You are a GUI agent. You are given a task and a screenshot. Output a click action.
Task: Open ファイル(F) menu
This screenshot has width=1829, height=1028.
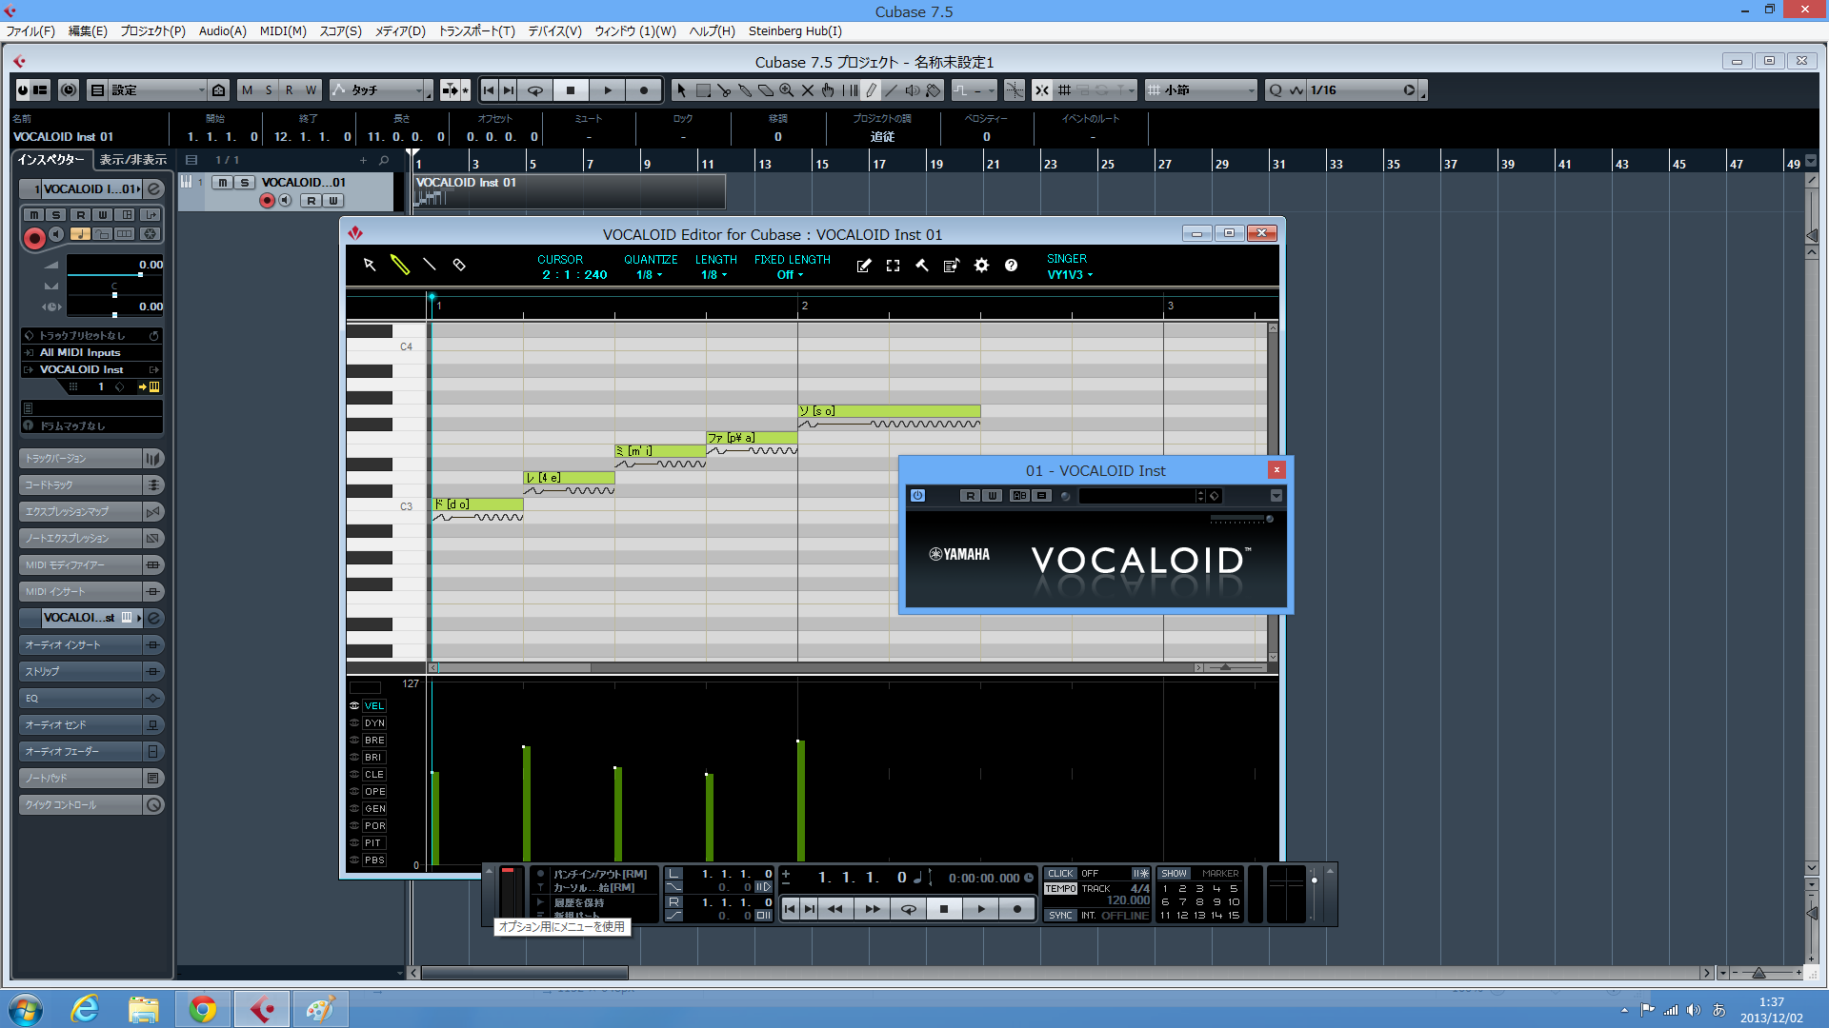pos(30,31)
